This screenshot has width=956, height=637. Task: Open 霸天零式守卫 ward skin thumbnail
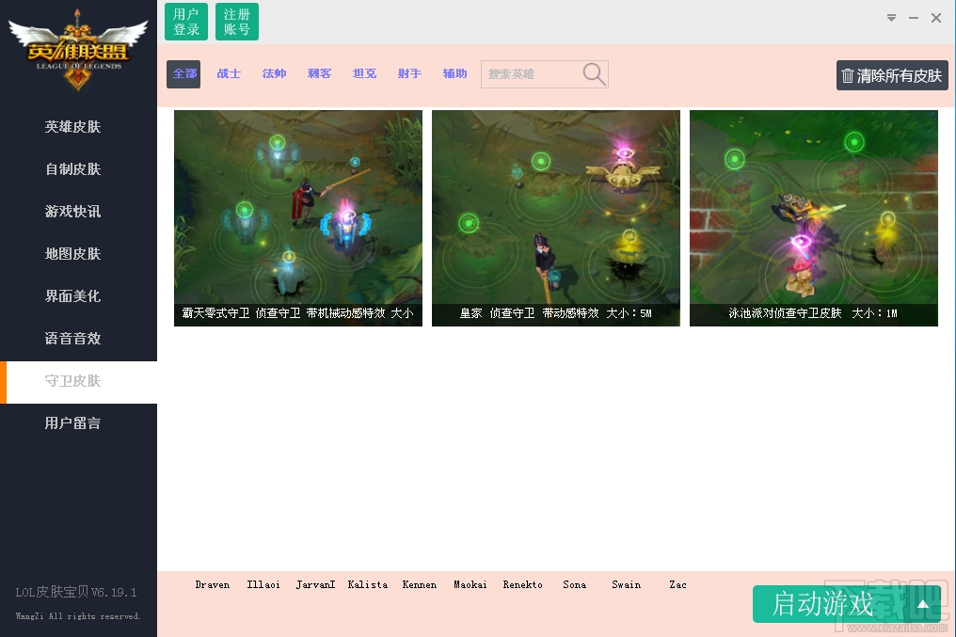[x=298, y=218]
